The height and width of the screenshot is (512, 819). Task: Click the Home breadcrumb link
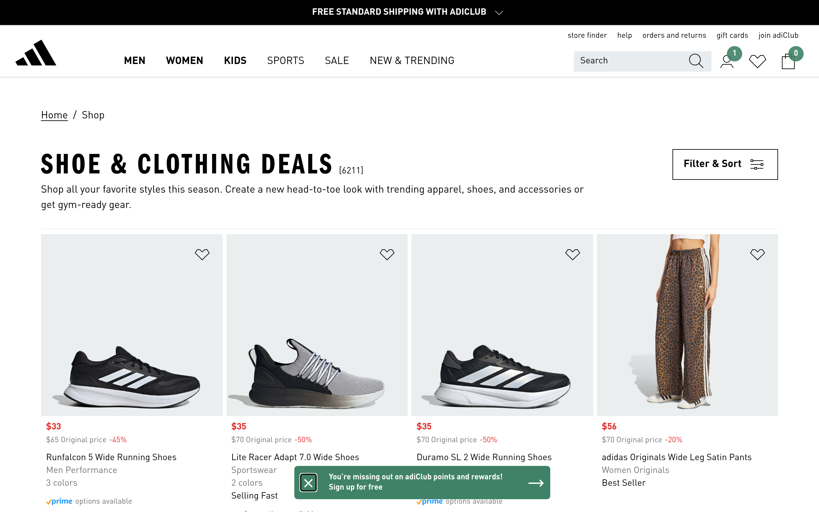click(54, 115)
